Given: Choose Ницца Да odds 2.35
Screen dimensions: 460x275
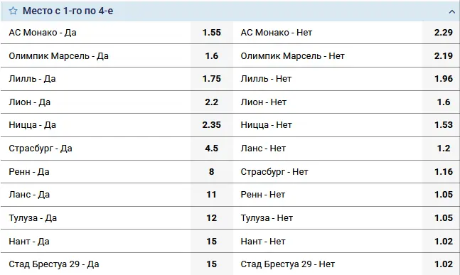Looking at the screenshot, I should pos(212,125).
